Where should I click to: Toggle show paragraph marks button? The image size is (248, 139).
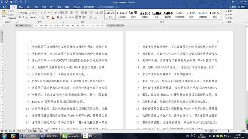coord(101,12)
